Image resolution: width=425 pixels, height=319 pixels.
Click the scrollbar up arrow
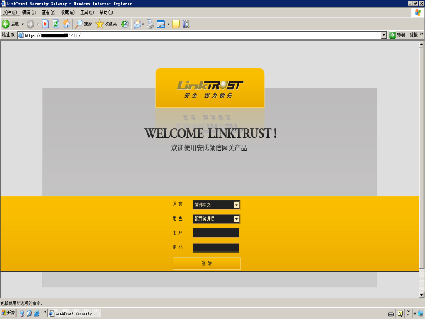(422, 44)
